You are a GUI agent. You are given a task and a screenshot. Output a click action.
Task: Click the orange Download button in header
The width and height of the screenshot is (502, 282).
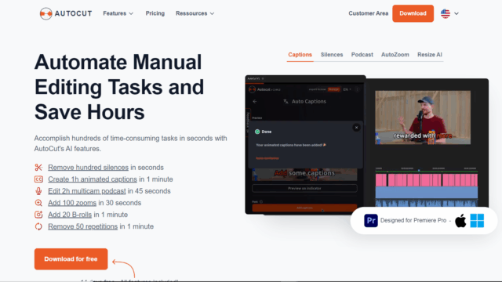tap(413, 13)
